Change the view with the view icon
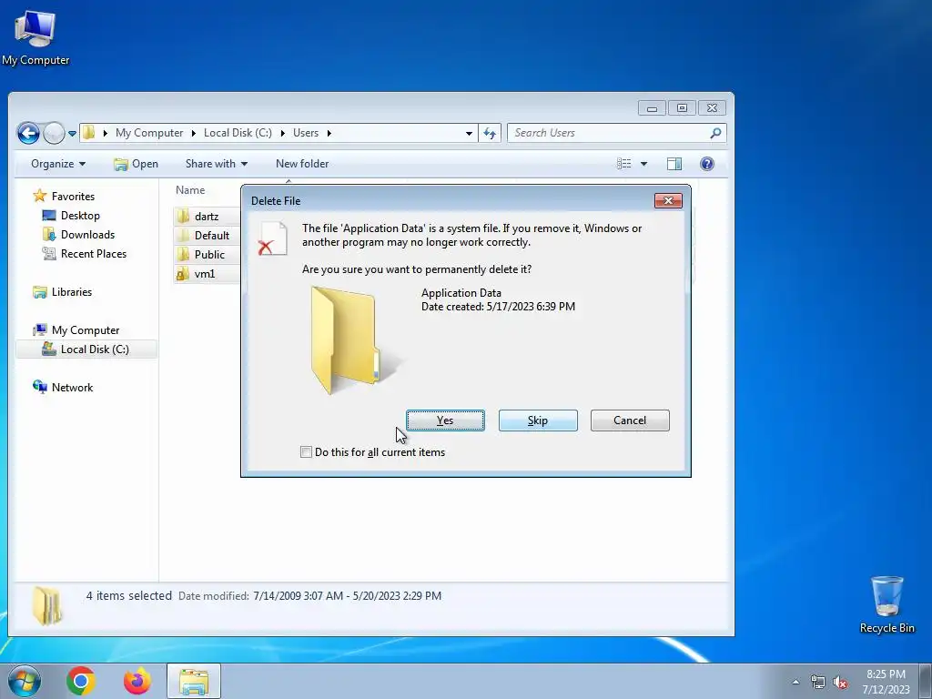Image resolution: width=932 pixels, height=699 pixels. pos(623,164)
